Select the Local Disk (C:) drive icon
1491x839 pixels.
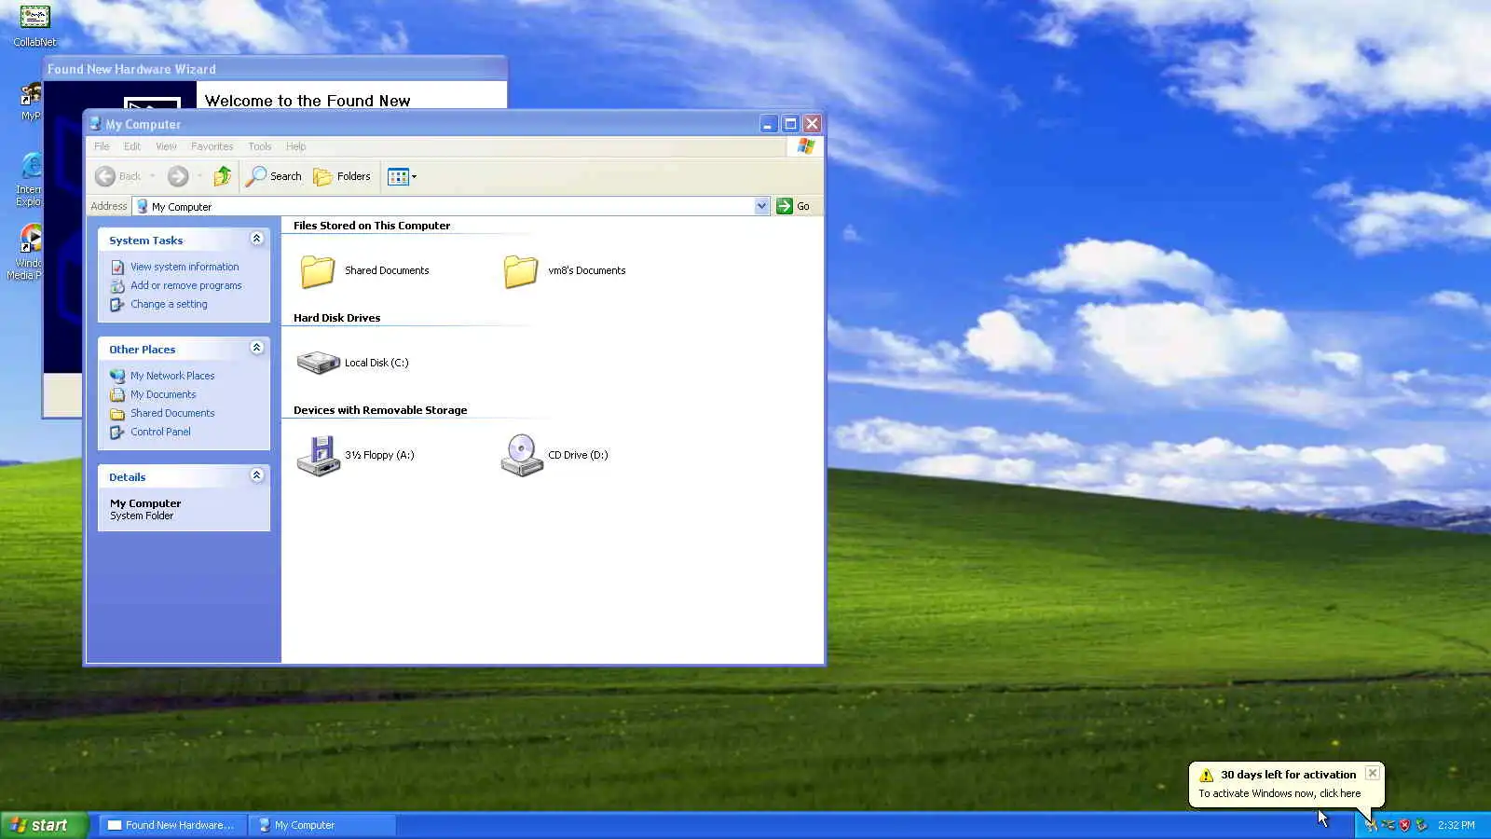(318, 363)
